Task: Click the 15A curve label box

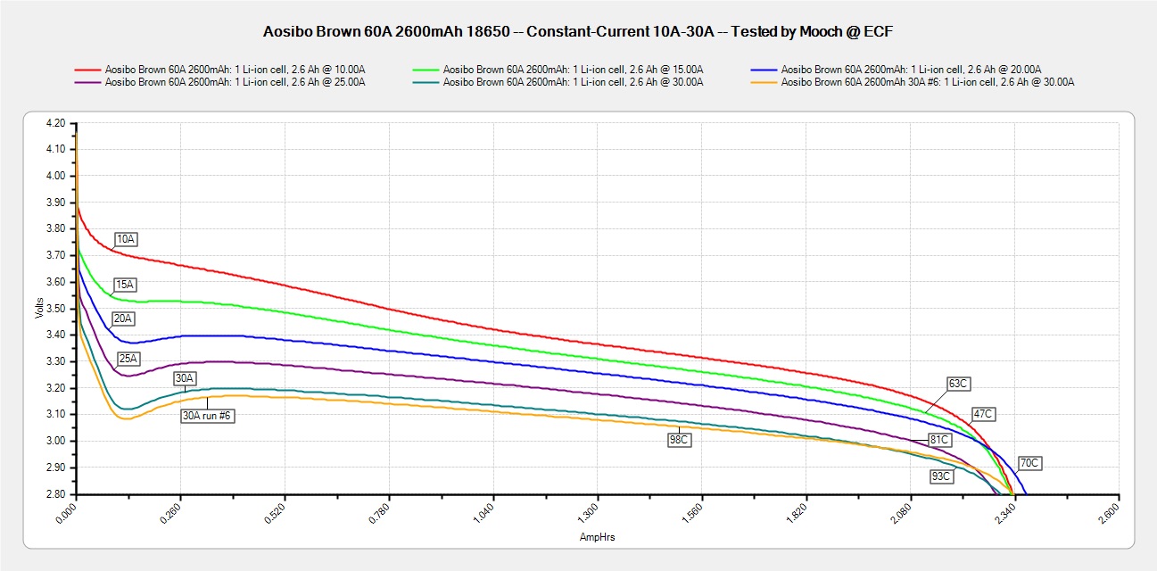Action: coord(125,285)
